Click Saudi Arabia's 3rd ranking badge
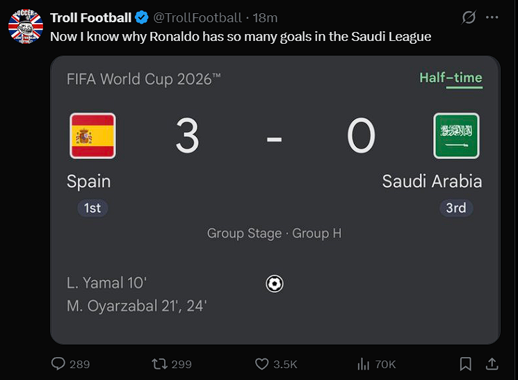 (456, 208)
